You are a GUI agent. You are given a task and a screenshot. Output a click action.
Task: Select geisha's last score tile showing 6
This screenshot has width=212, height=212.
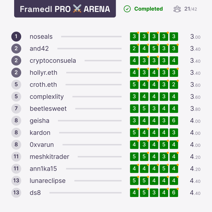(x=174, y=121)
